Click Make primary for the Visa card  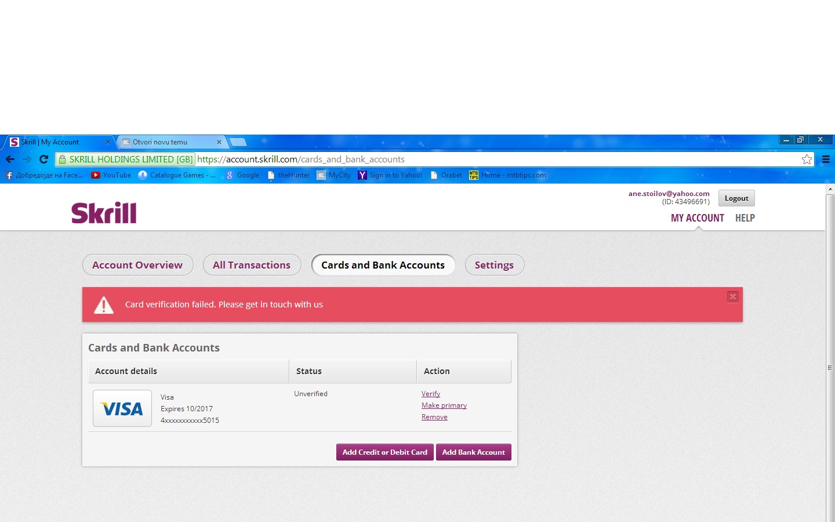tap(444, 405)
